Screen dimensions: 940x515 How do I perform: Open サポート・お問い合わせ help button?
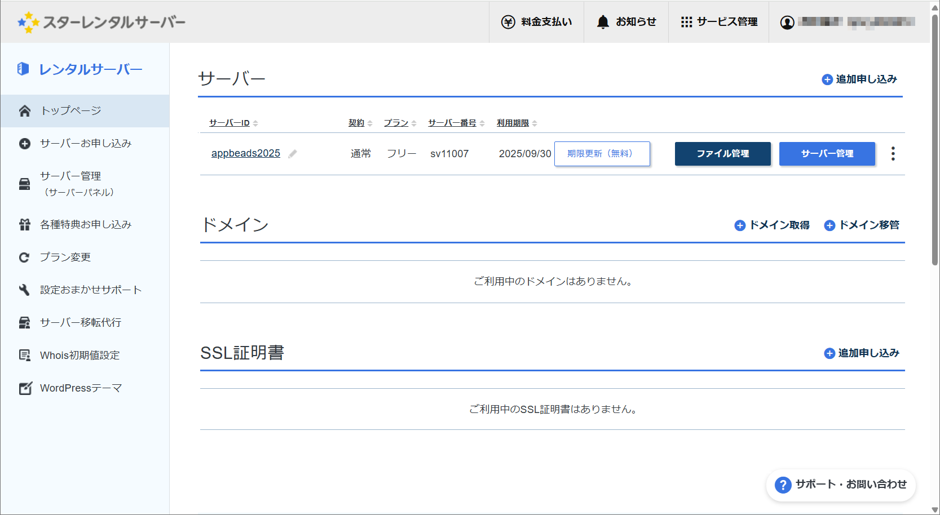point(841,485)
